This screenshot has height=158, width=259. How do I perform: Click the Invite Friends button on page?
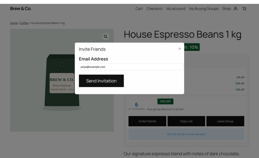pos(147,121)
